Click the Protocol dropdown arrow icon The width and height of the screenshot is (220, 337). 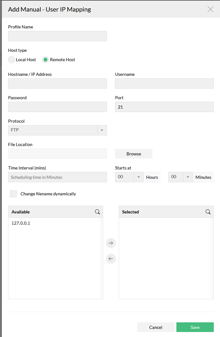pyautogui.click(x=102, y=130)
